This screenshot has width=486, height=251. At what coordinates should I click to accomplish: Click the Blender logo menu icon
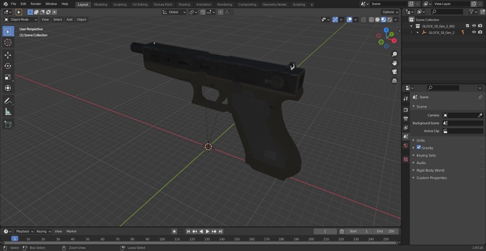tap(5, 4)
